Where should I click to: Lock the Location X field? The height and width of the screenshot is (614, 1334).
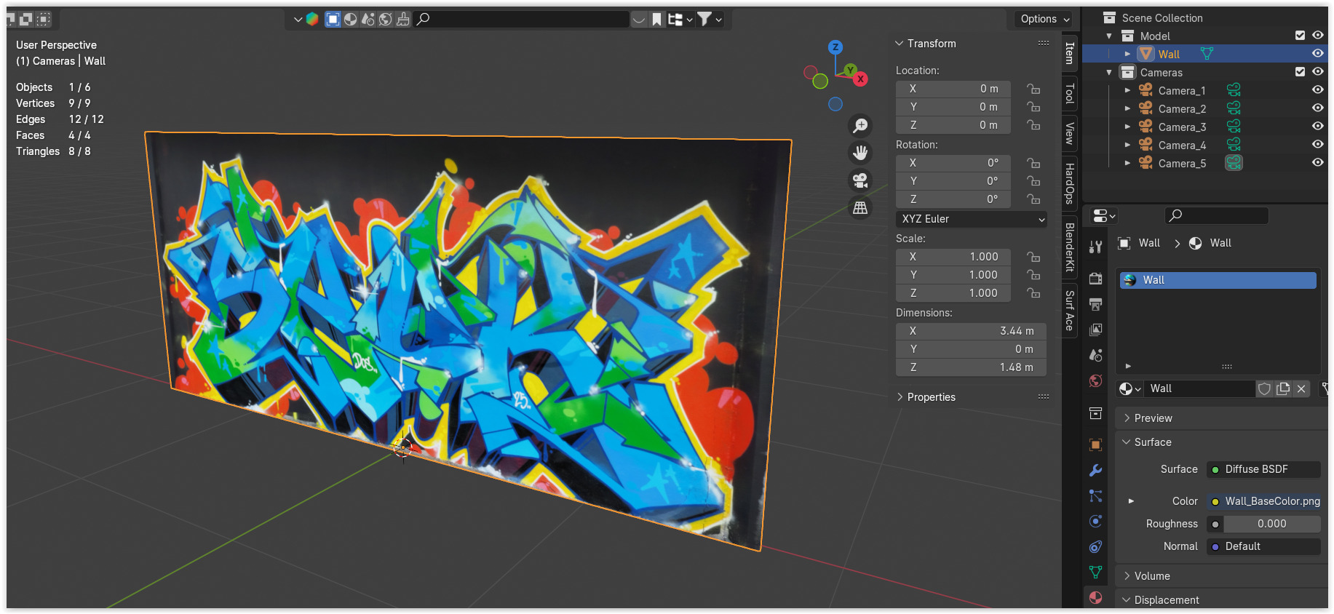tap(1033, 89)
